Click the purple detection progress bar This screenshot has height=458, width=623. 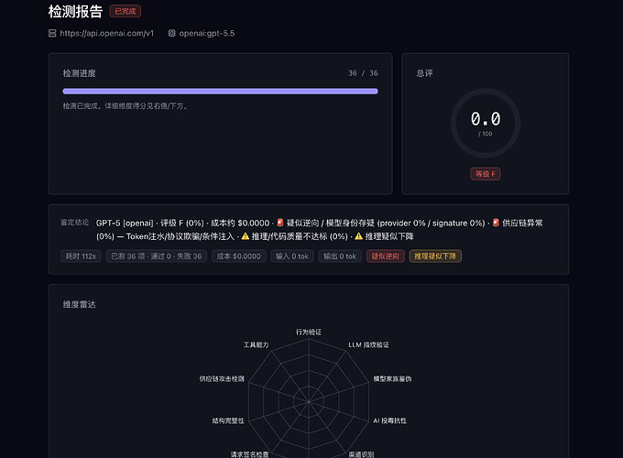[x=220, y=92]
